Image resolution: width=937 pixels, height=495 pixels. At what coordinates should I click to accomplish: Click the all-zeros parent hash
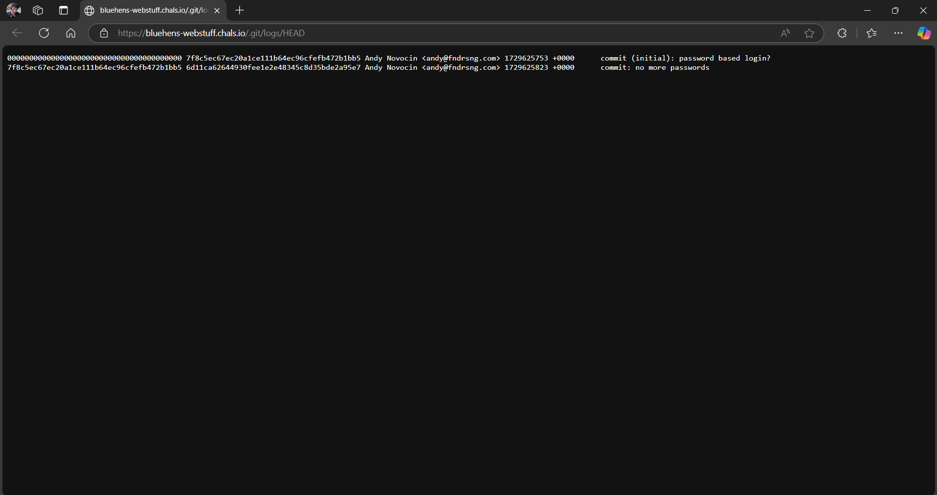[x=95, y=58]
